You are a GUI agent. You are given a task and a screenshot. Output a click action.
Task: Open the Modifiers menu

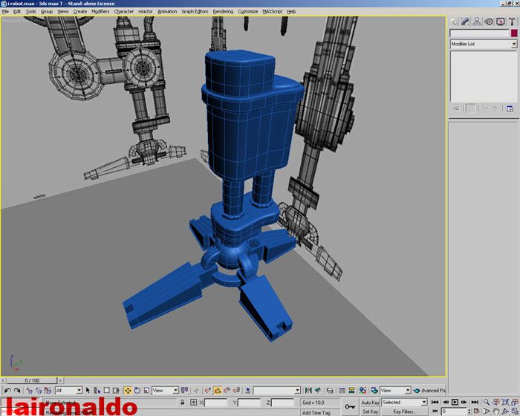[100, 12]
